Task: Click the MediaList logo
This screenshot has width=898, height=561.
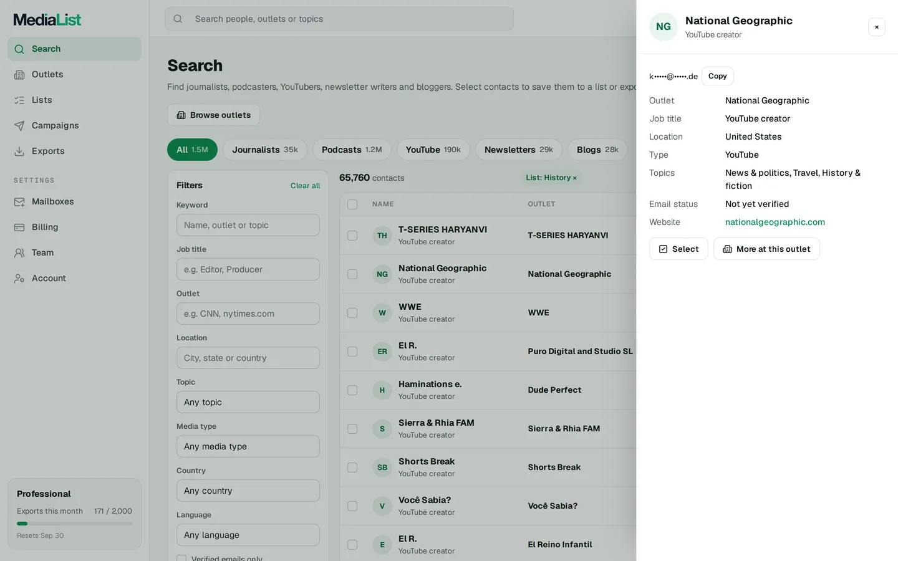Action: [47, 20]
